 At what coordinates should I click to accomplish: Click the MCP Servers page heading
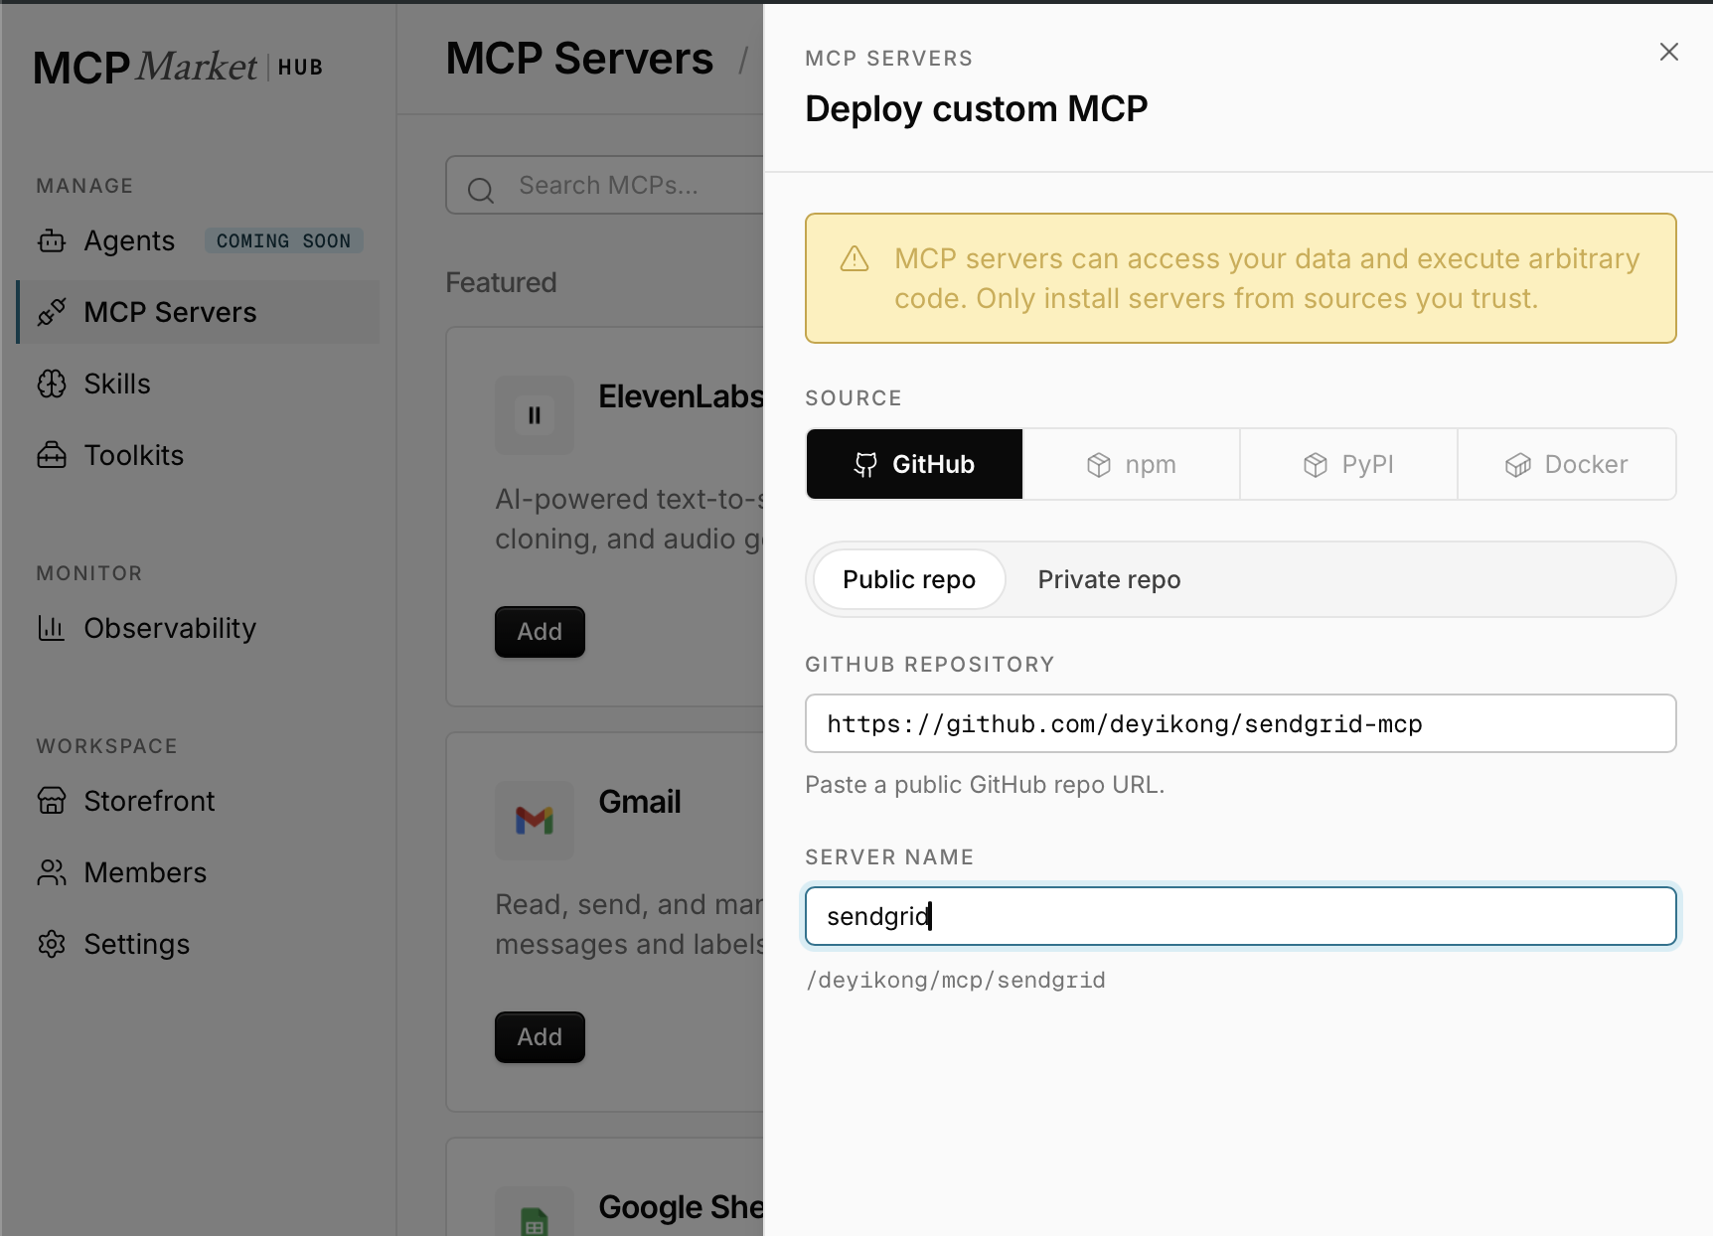pyautogui.click(x=579, y=59)
